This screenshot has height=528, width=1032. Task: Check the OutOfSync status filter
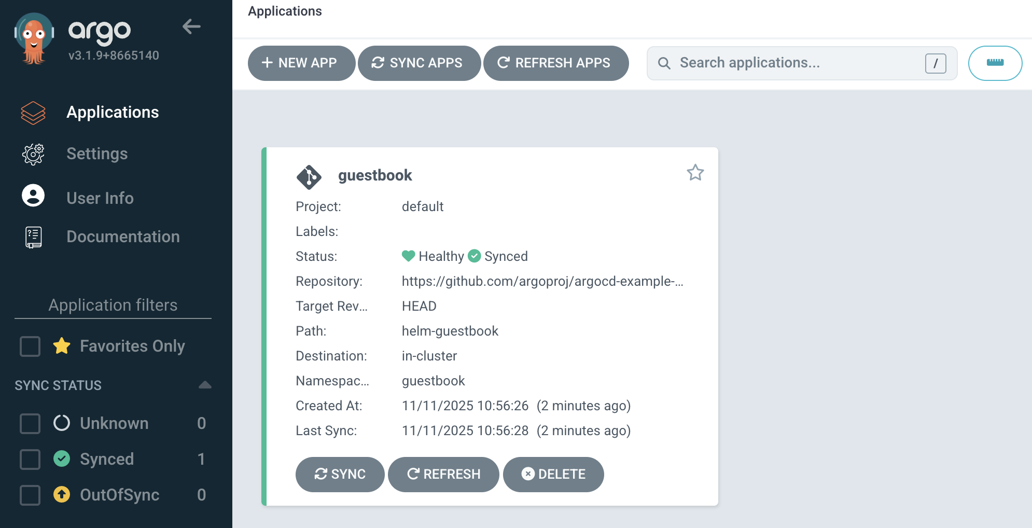[x=30, y=495]
